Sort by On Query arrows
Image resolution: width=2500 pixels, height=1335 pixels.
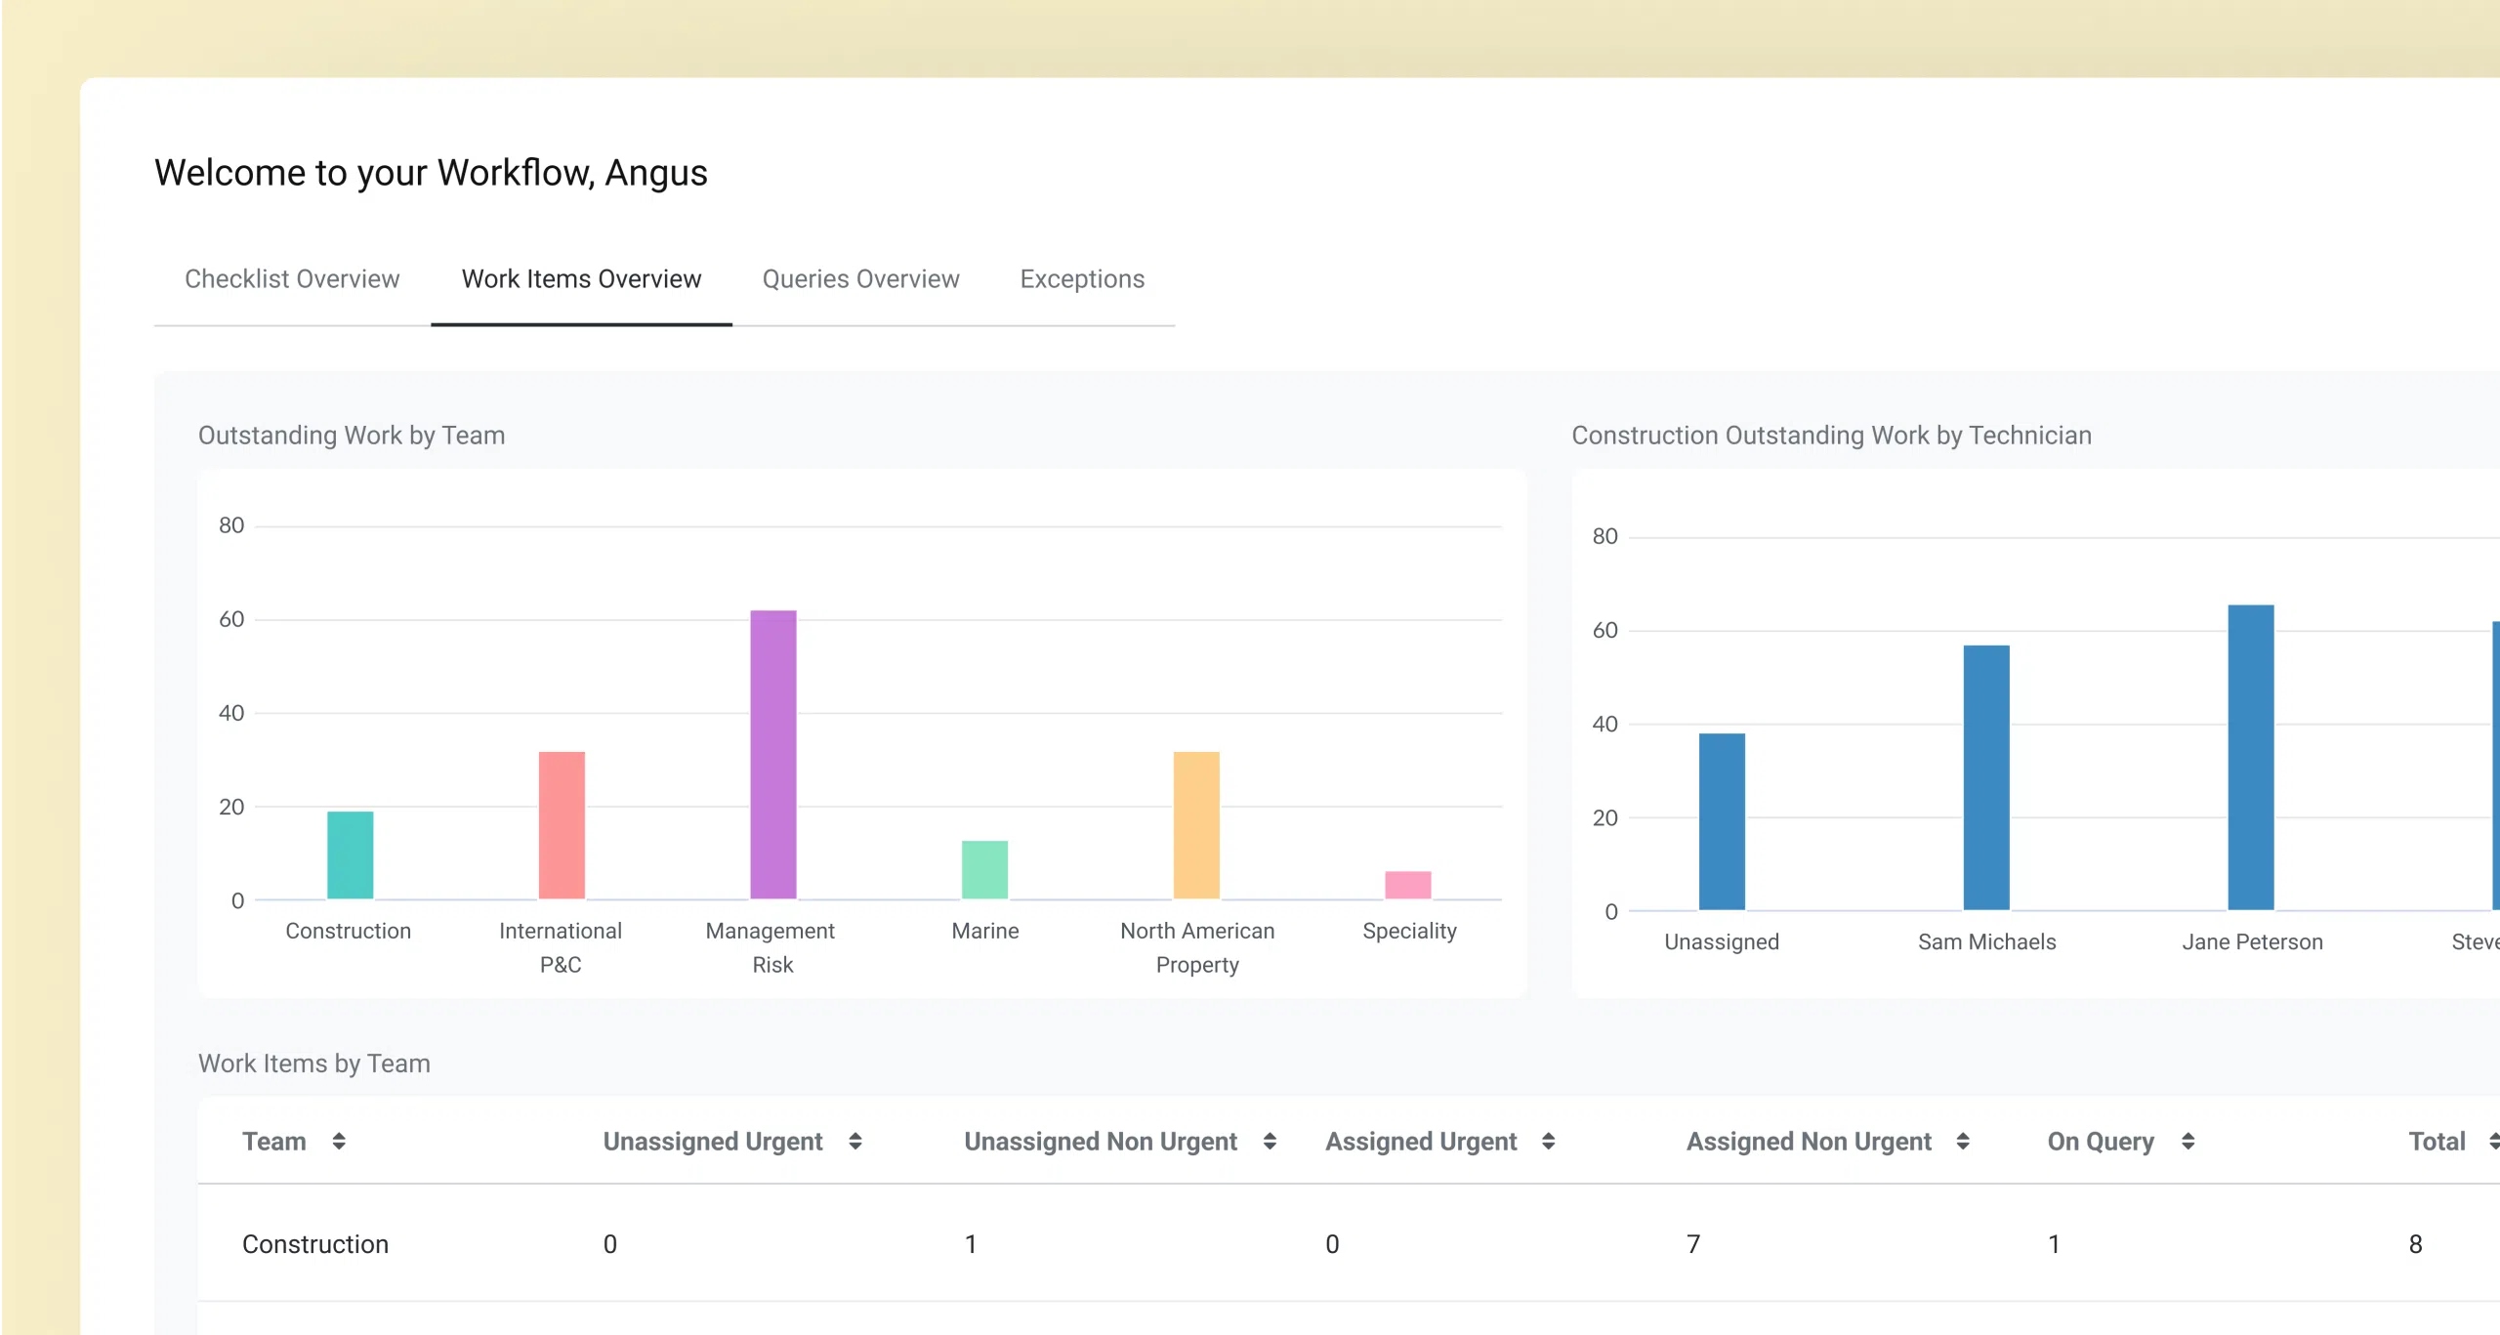(x=2187, y=1141)
